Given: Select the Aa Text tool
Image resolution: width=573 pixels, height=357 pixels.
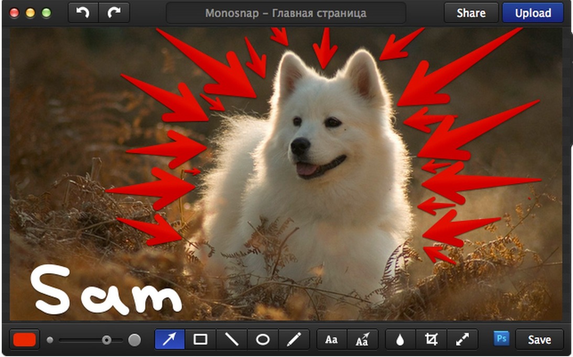Looking at the screenshot, I should 331,339.
